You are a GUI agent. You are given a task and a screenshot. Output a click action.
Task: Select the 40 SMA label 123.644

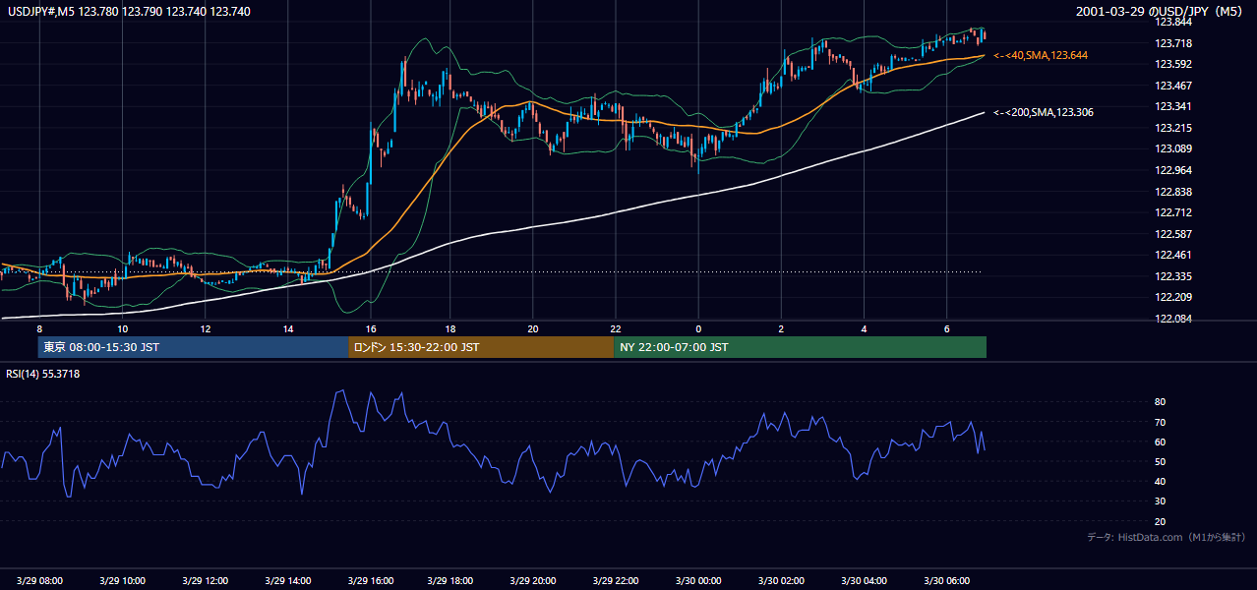[1041, 56]
